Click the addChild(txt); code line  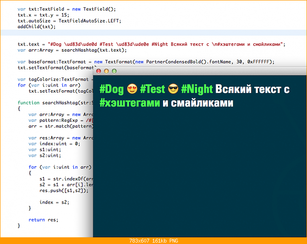(x=37, y=27)
